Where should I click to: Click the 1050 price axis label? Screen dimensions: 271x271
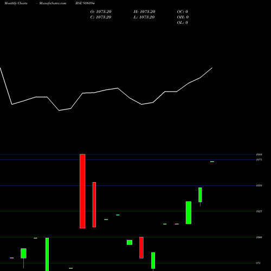259,185
